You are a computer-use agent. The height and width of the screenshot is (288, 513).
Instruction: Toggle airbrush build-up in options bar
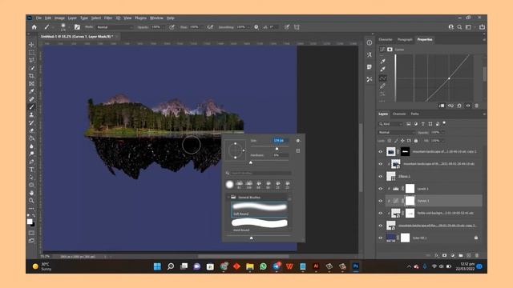tap(210, 27)
